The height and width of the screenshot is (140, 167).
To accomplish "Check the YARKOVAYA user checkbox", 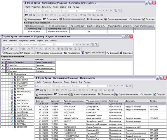I will (x=12, y=115).
